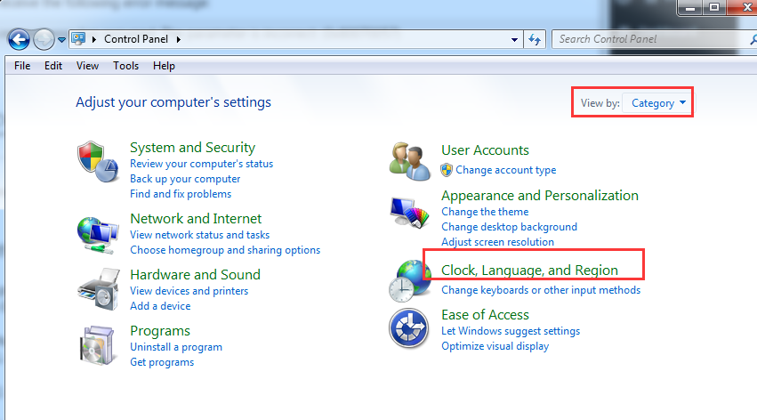Open Appearance and Personalization category
Image resolution: width=757 pixels, height=420 pixels.
pos(540,196)
